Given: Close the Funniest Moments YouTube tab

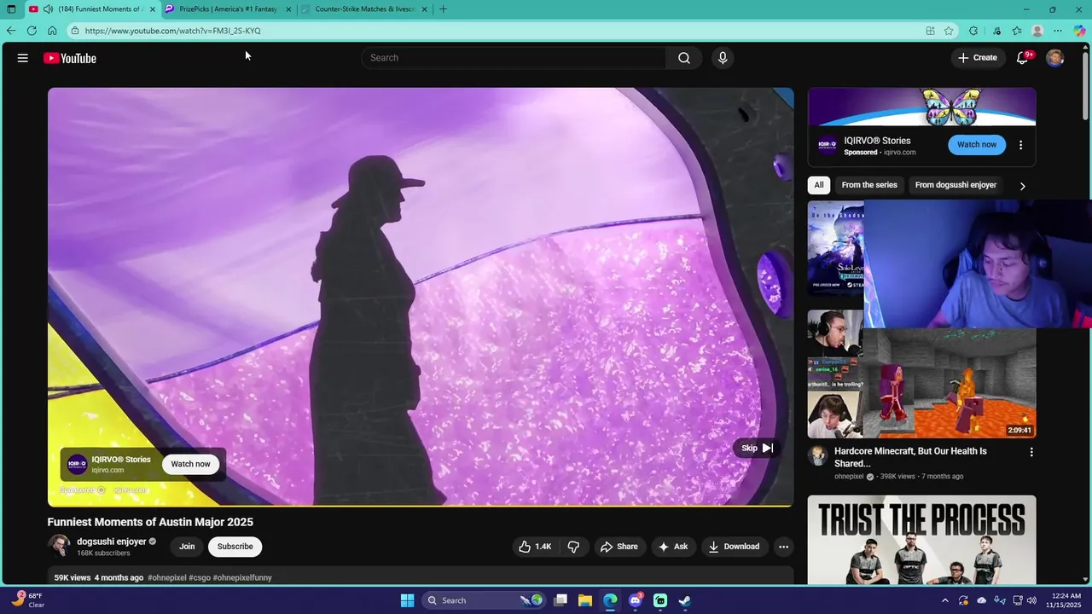Looking at the screenshot, I should [153, 9].
